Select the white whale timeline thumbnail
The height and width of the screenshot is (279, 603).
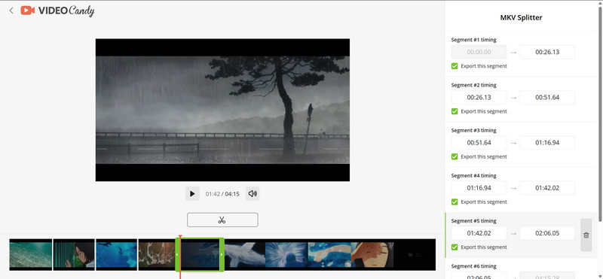pos(244,255)
